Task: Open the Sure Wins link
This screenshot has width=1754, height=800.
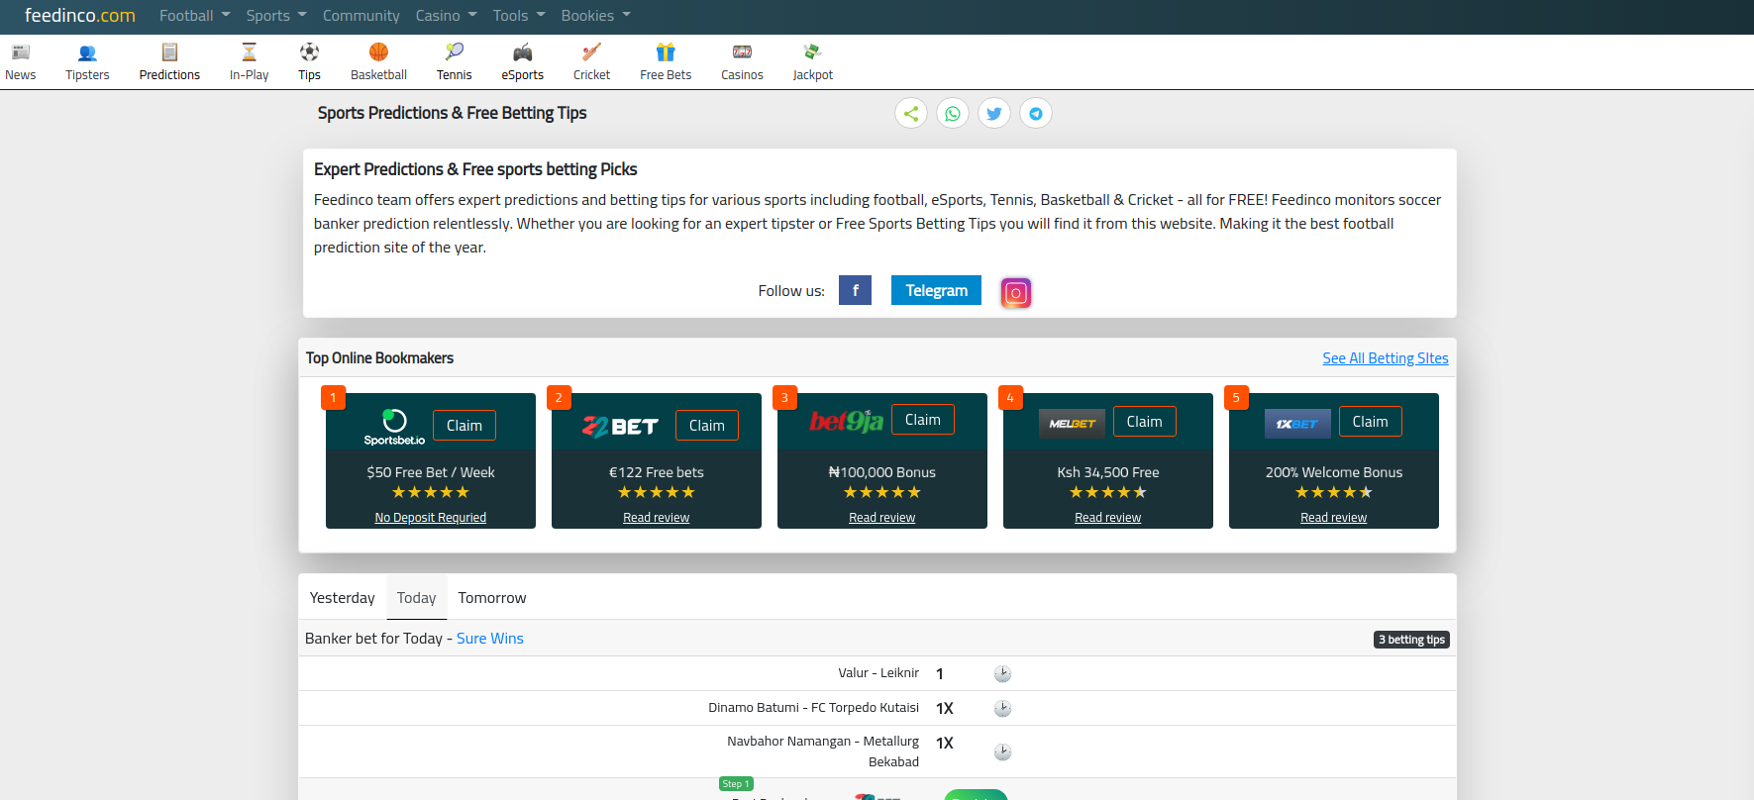Action: tap(490, 639)
